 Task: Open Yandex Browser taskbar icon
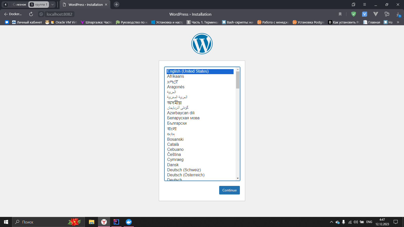(104, 222)
